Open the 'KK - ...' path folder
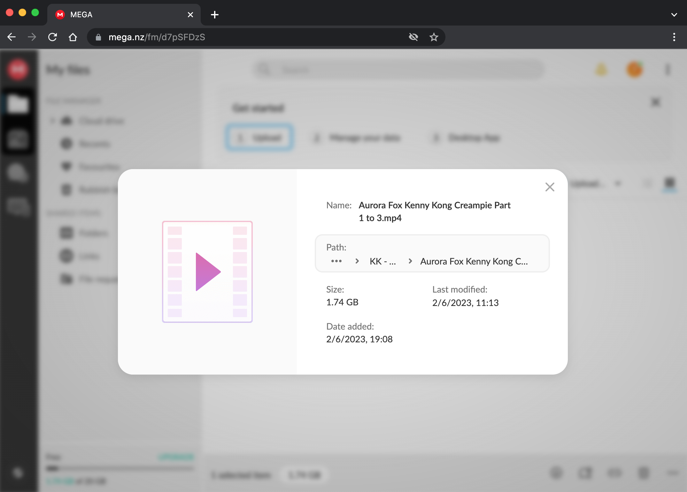 pyautogui.click(x=382, y=261)
